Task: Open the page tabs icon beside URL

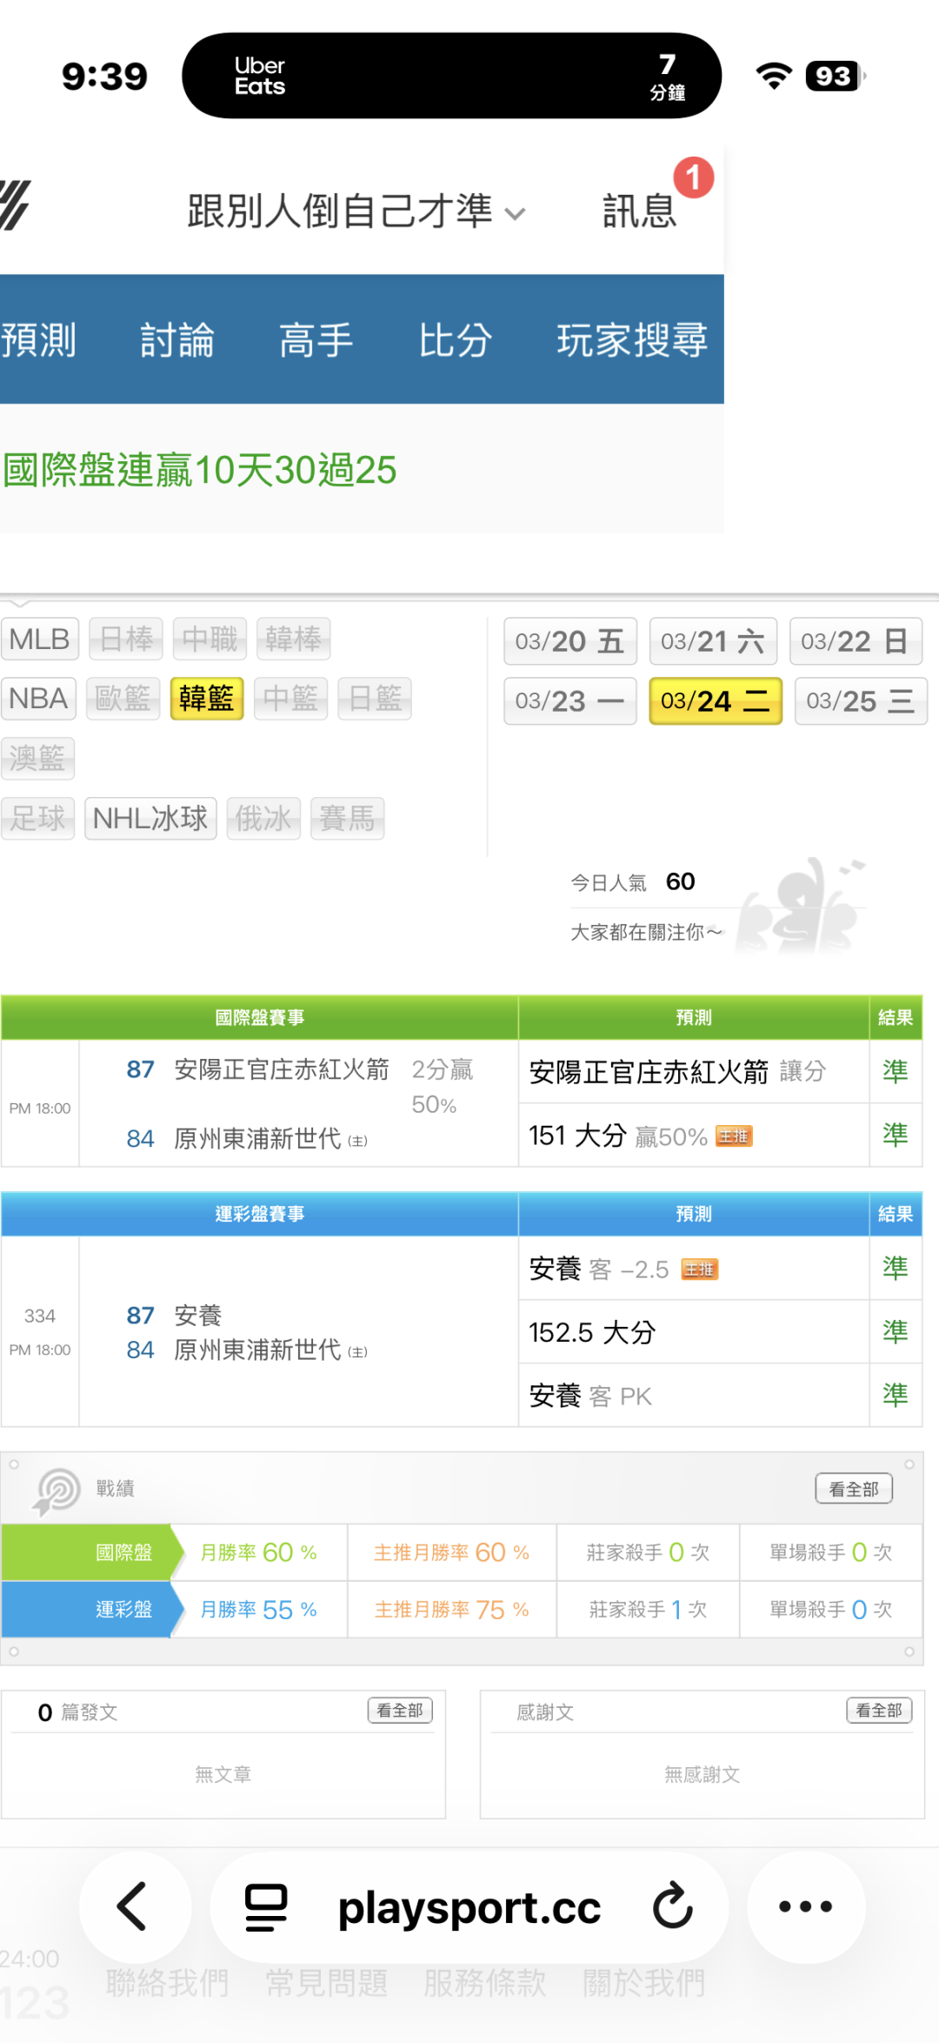Action: click(266, 1906)
